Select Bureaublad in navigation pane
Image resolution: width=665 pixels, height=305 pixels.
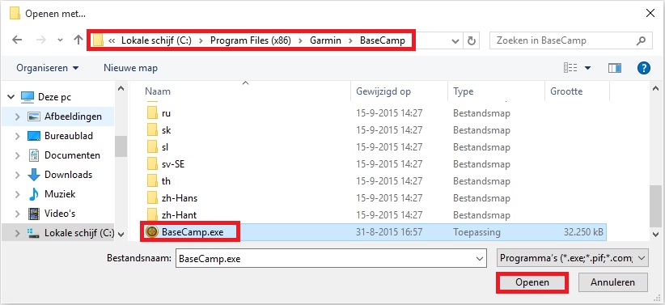coord(69,136)
